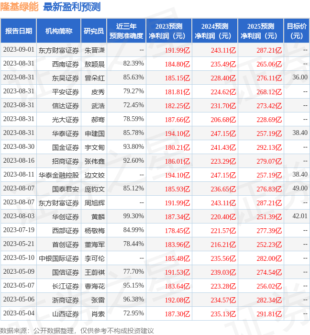Click researcher 曹海花
The width and height of the screenshot is (310, 335).
95,286
